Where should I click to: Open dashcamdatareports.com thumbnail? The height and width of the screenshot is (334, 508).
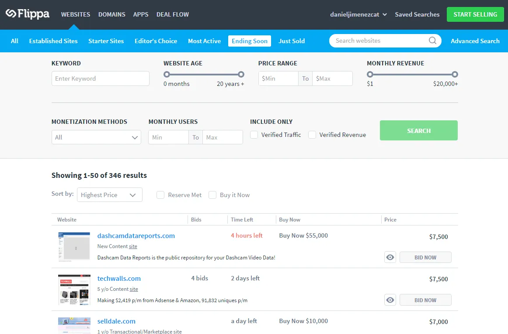point(74,246)
